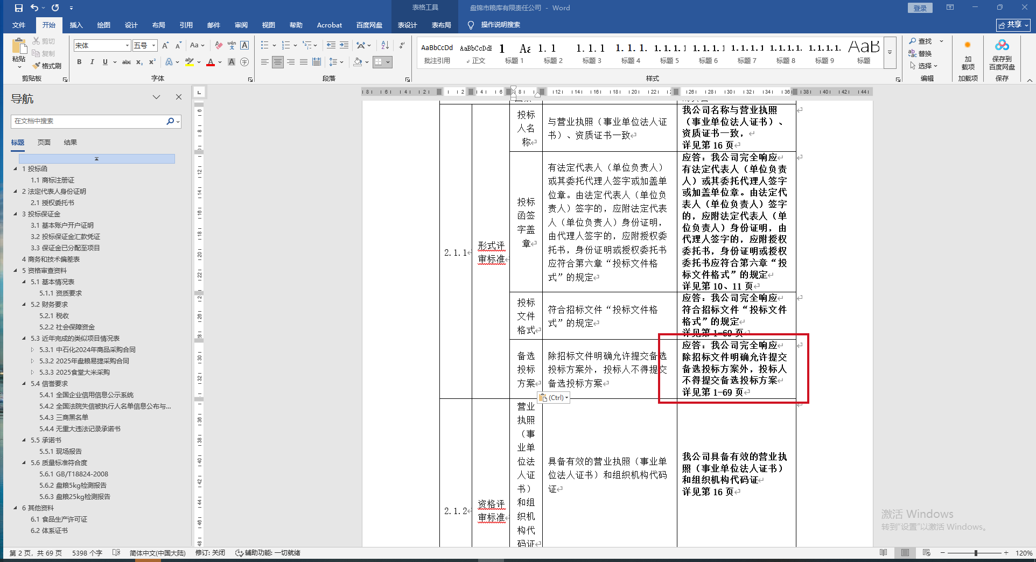The height and width of the screenshot is (562, 1036).
Task: Apply the enclosed character (字 in circle) tool
Action: click(x=244, y=62)
